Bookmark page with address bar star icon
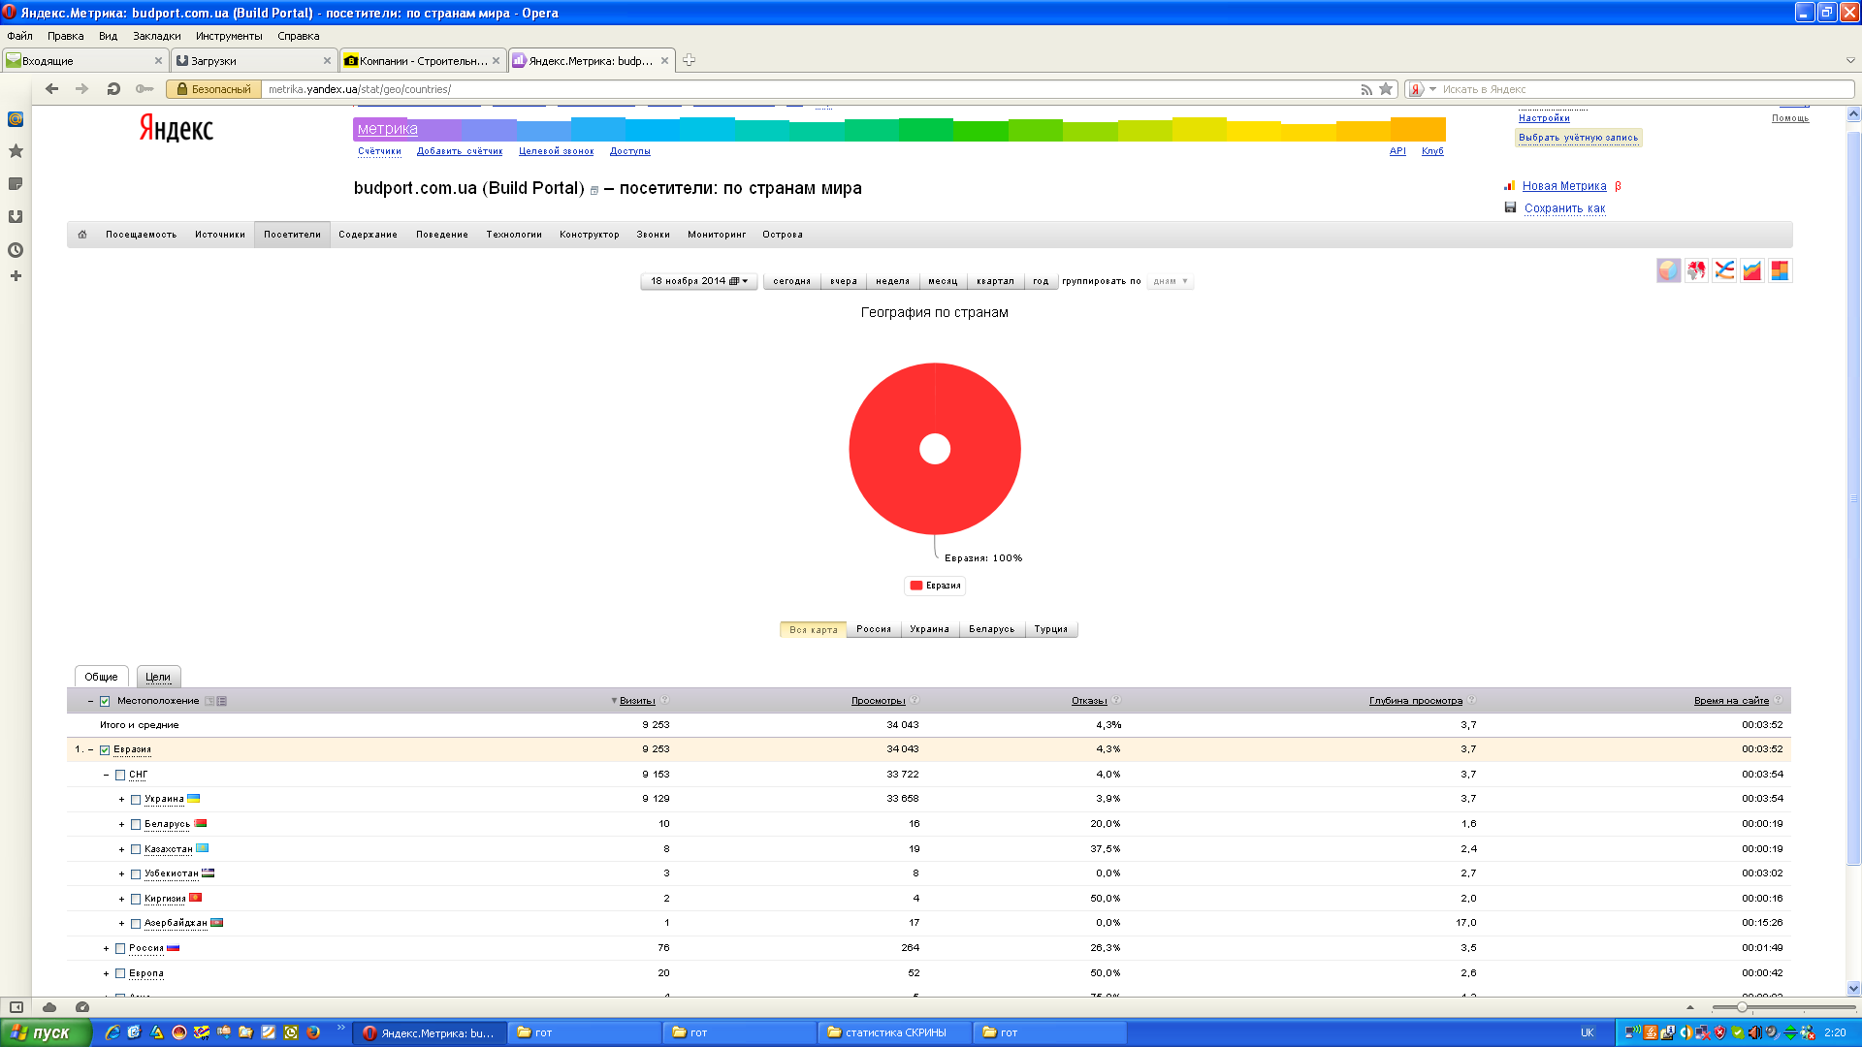The height and width of the screenshot is (1047, 1862). (x=1386, y=89)
